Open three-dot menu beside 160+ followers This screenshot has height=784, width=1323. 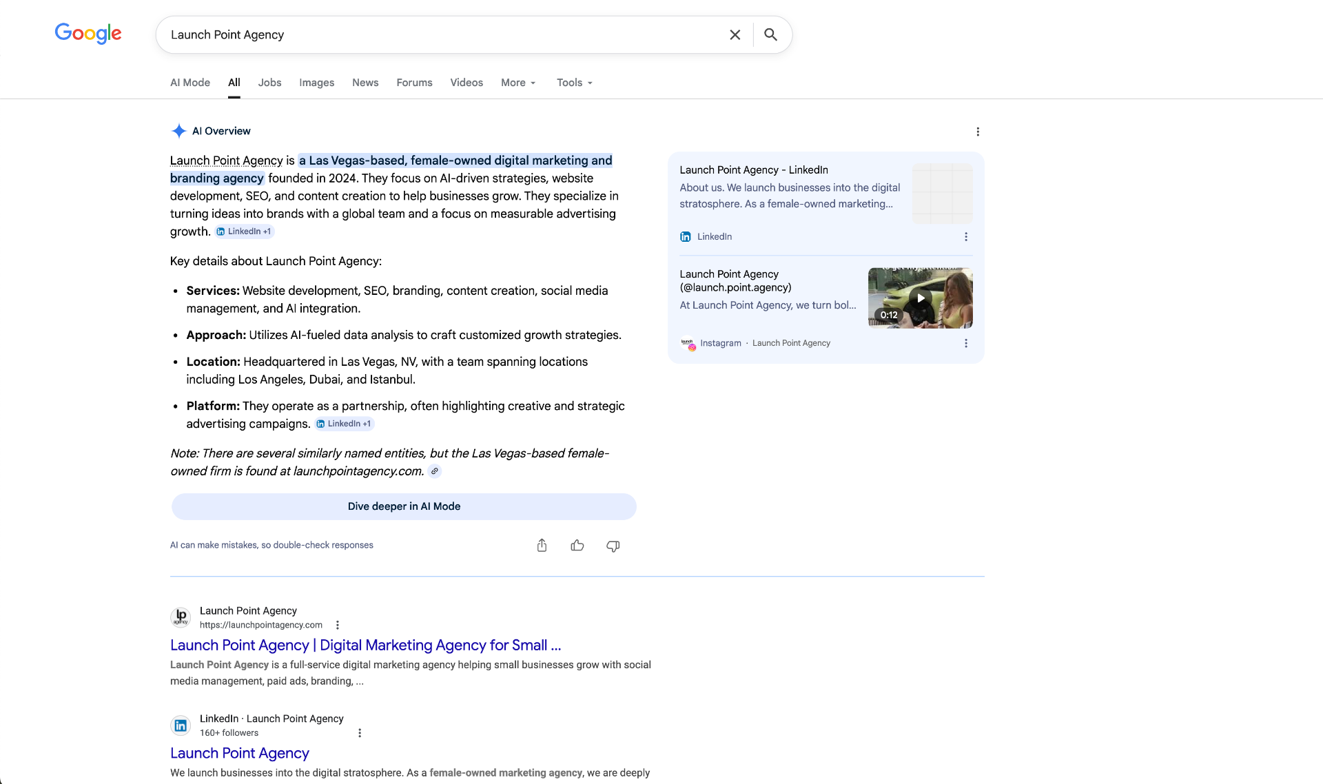pos(360,733)
